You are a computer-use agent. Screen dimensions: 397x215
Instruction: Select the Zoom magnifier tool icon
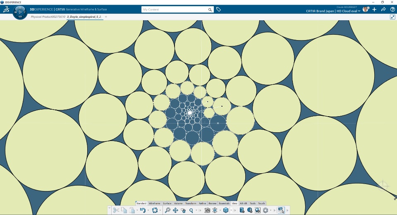point(191,210)
